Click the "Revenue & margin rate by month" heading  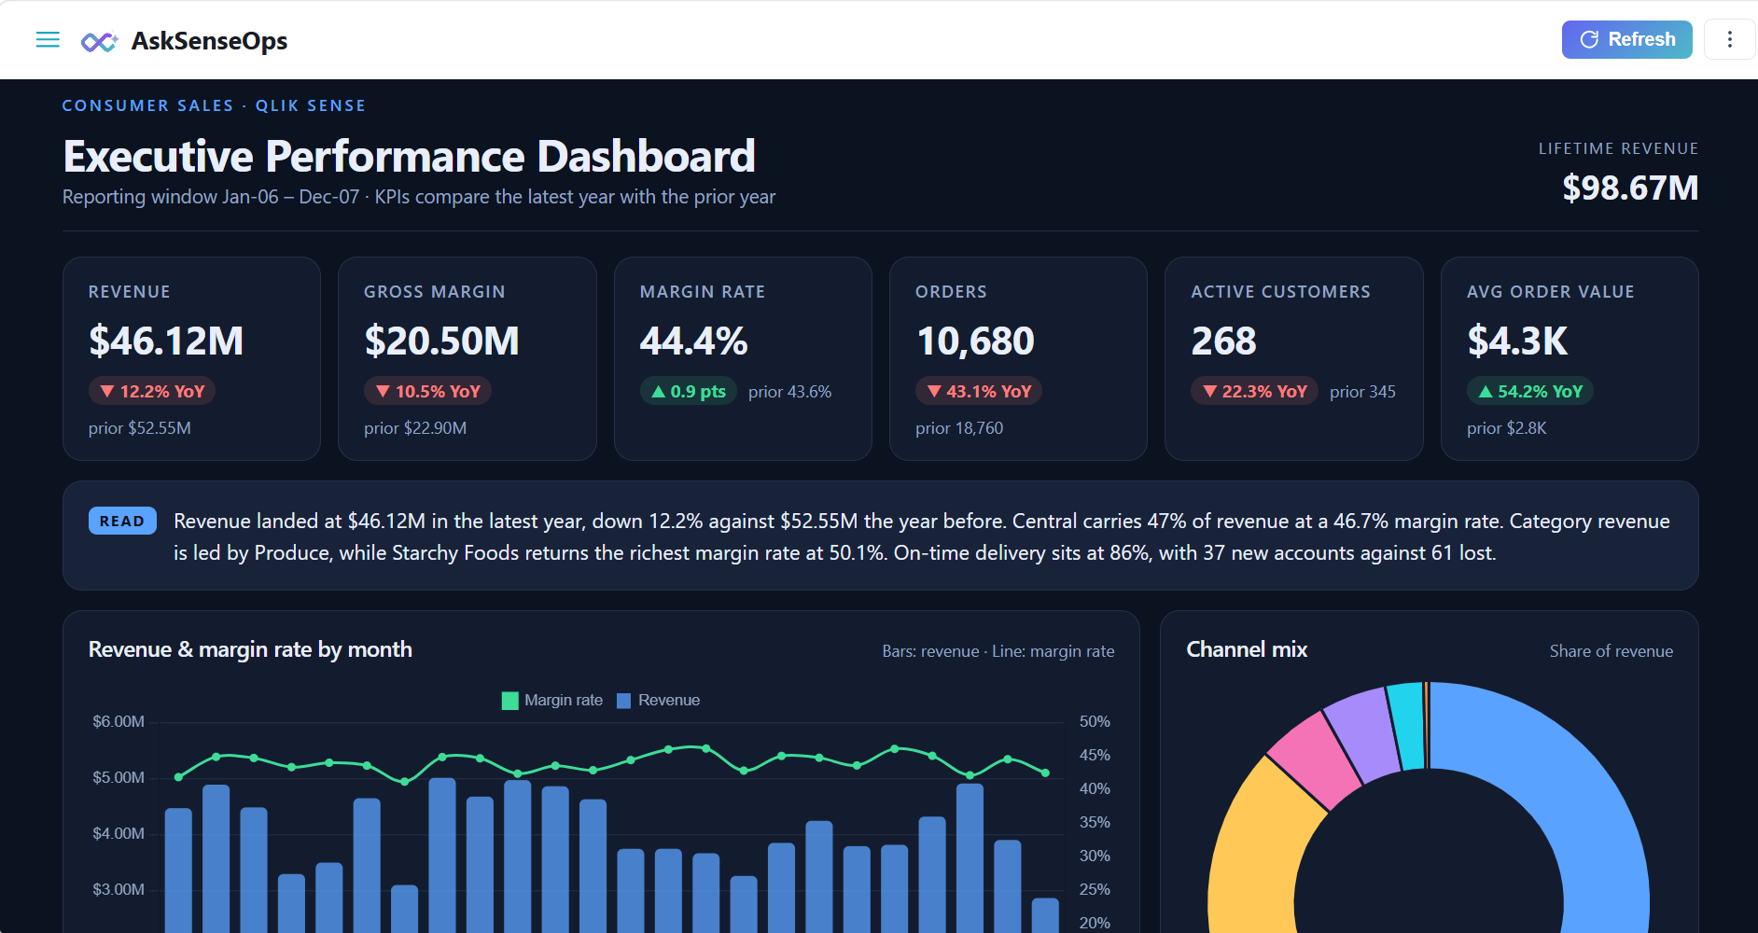[x=250, y=649]
